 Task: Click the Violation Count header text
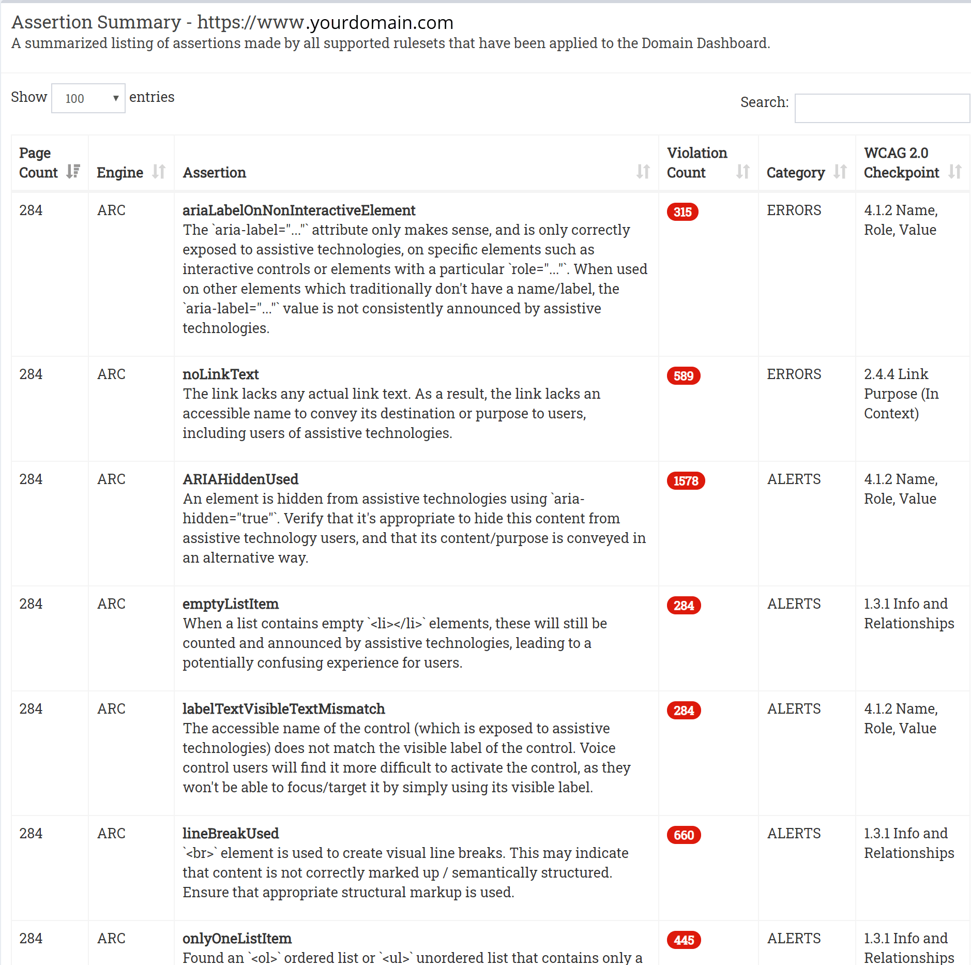coord(697,163)
